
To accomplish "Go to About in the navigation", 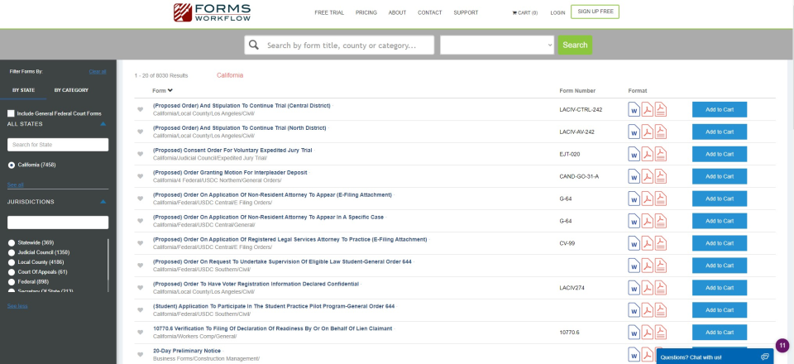I will 397,12.
